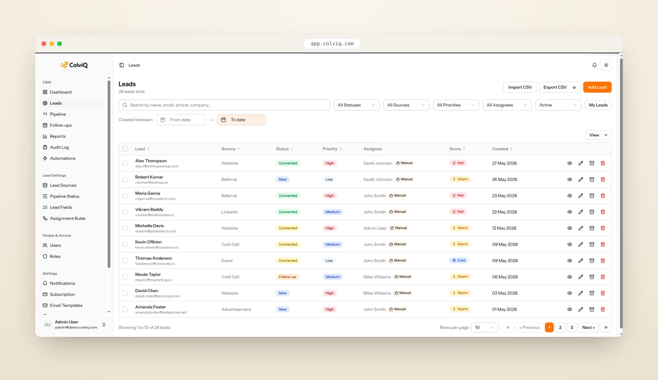Archive the Michelle Davis lead
This screenshot has width=658, height=380.
592,228
